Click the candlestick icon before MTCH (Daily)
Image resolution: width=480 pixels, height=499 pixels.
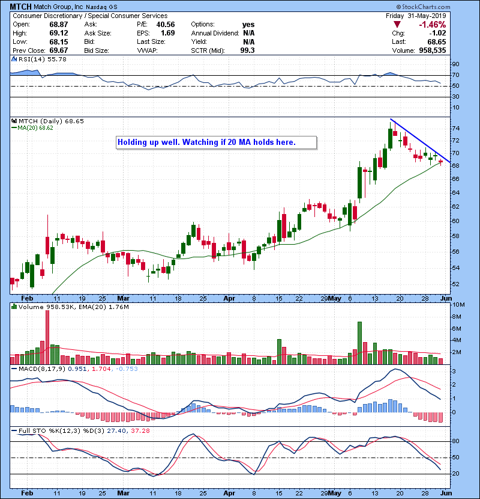click(14, 121)
